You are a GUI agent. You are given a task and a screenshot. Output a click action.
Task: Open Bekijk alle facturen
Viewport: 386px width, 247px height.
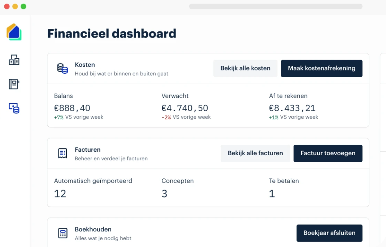pos(255,153)
